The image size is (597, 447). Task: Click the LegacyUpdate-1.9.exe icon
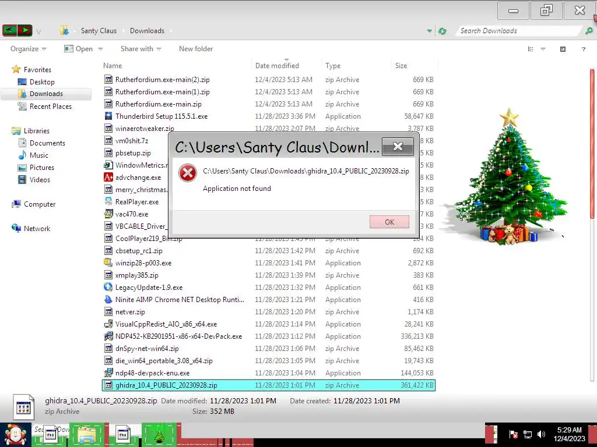(108, 287)
